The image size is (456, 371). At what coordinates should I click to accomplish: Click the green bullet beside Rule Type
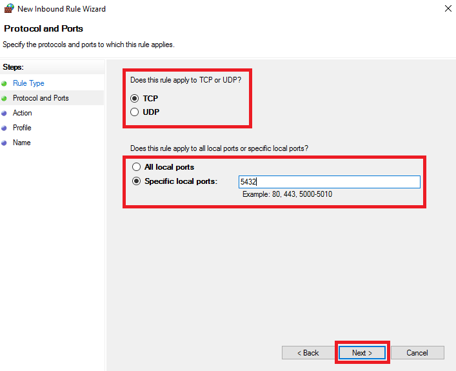(x=4, y=83)
